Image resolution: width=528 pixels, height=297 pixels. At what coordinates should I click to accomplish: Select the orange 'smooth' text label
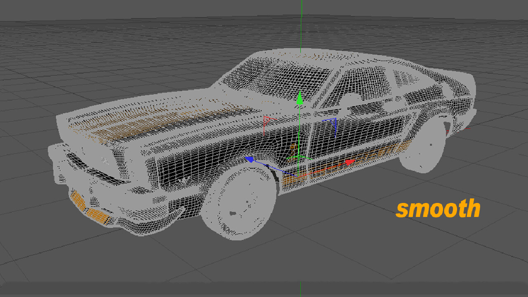[x=438, y=210]
